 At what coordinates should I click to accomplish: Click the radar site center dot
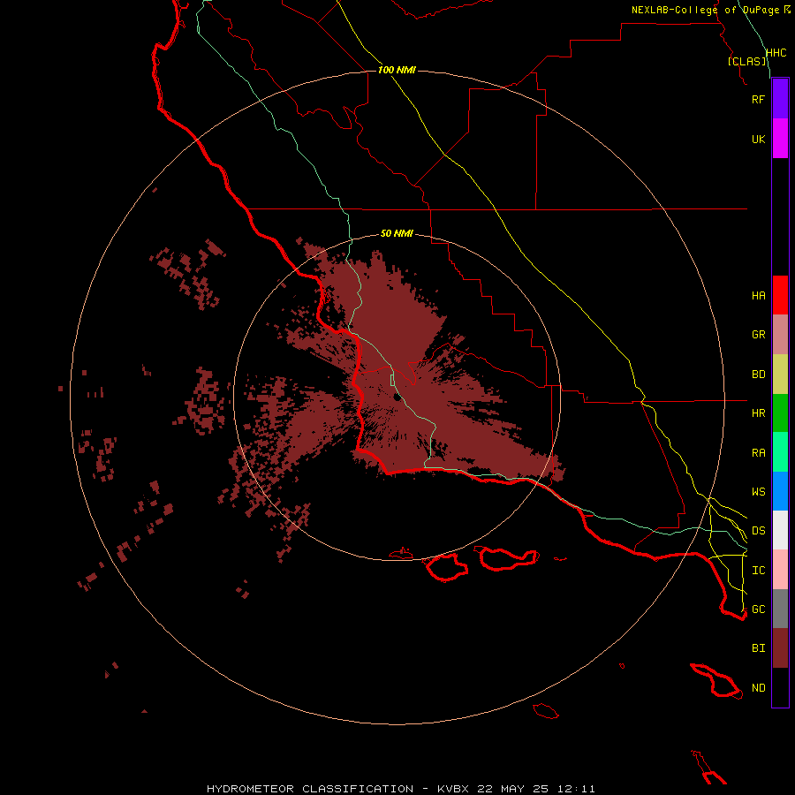point(397,397)
